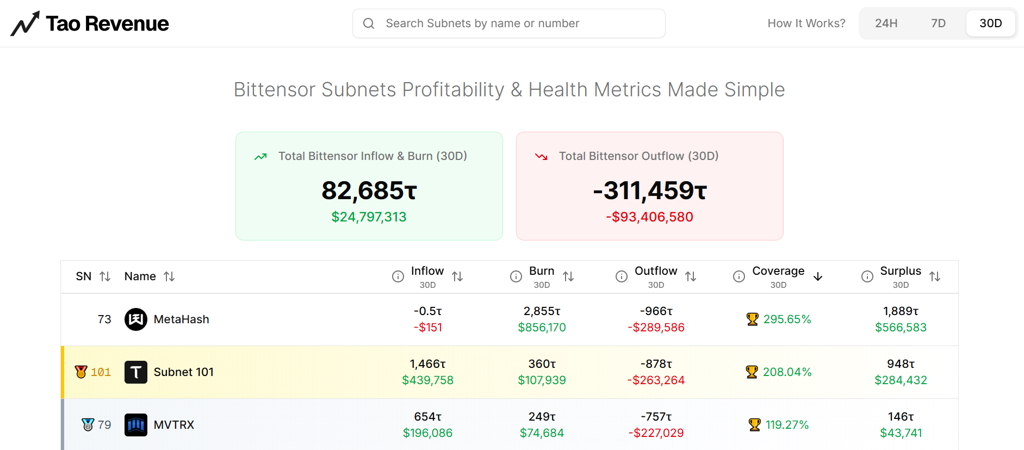
Task: Switch time range to 24H
Action: click(x=886, y=23)
